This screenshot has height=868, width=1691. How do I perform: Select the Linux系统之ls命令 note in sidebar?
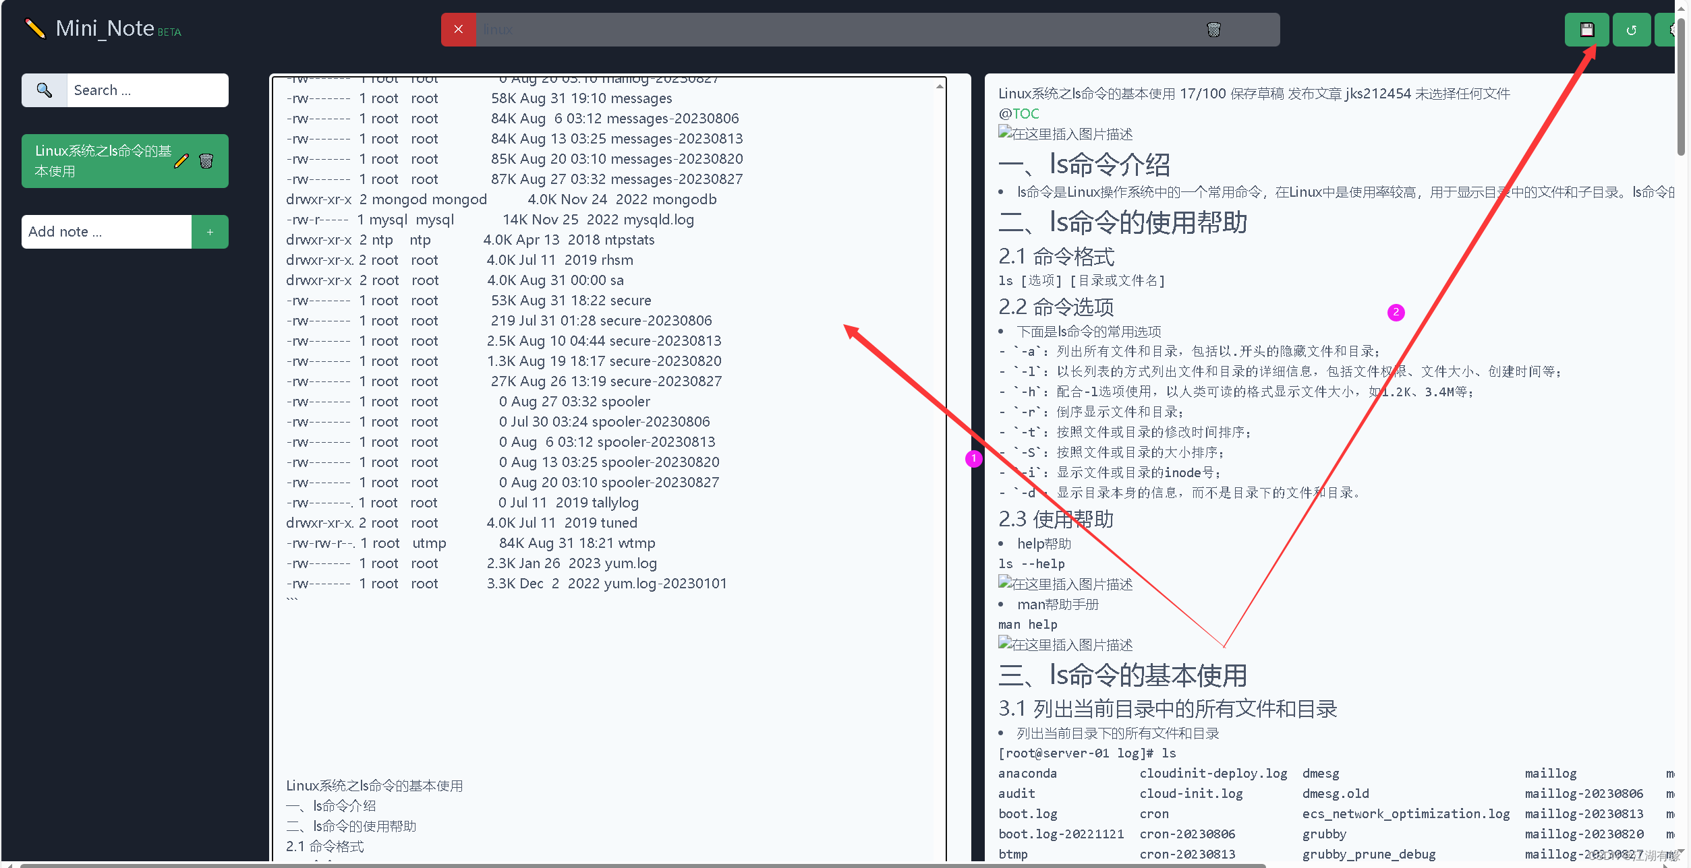pos(101,161)
